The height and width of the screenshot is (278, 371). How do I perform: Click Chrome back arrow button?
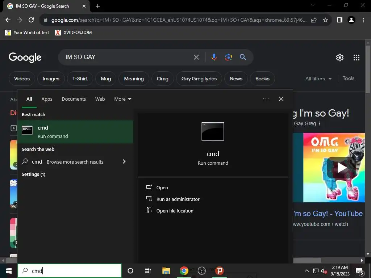tap(8, 20)
